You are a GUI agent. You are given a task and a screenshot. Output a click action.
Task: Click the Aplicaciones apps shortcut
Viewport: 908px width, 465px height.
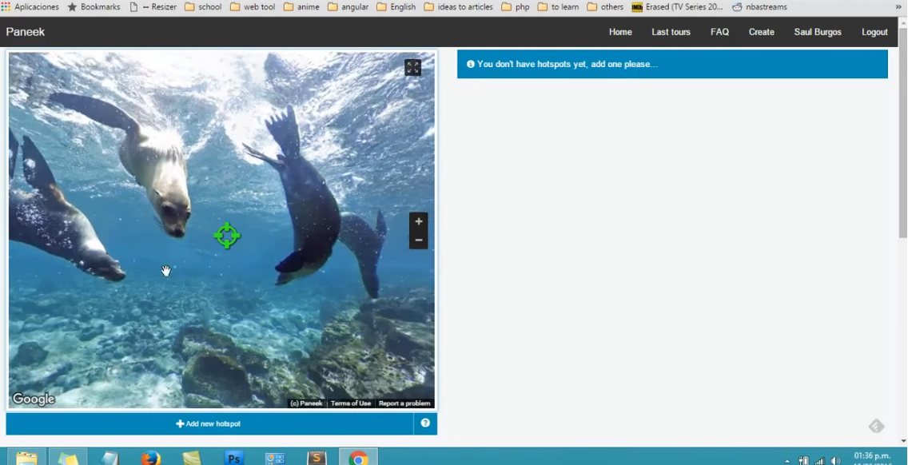pos(30,7)
